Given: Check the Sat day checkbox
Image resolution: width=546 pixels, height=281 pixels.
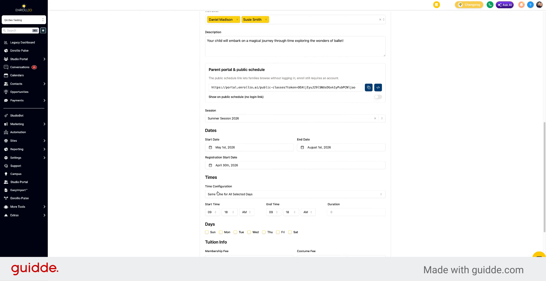Looking at the screenshot, I should [290, 232].
